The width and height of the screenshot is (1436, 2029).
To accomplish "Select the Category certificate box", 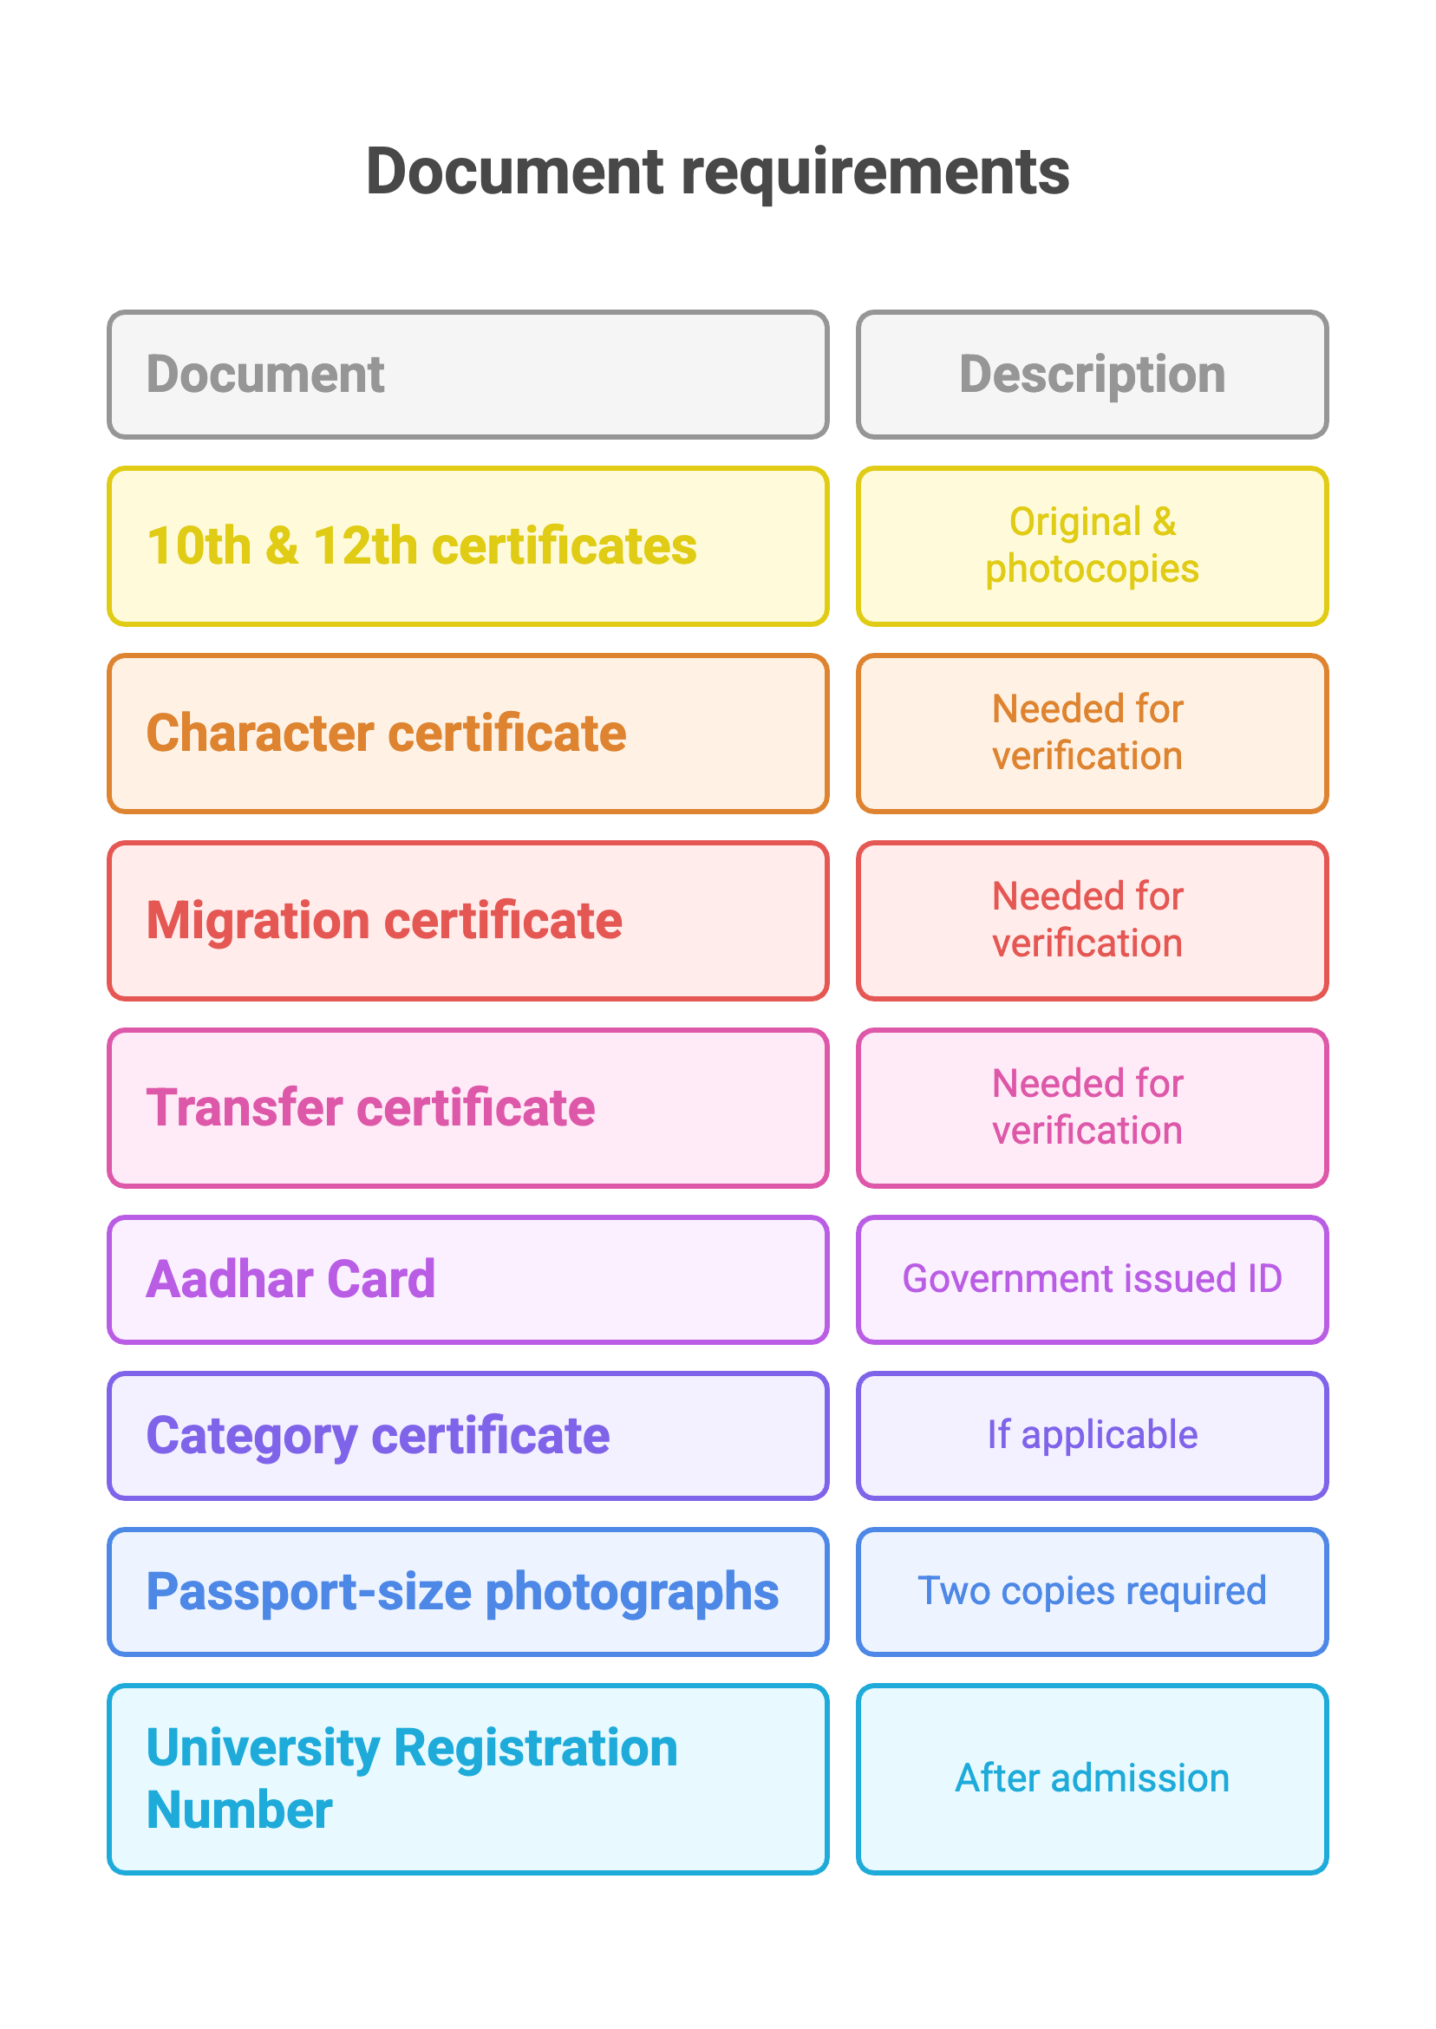I will [467, 1436].
